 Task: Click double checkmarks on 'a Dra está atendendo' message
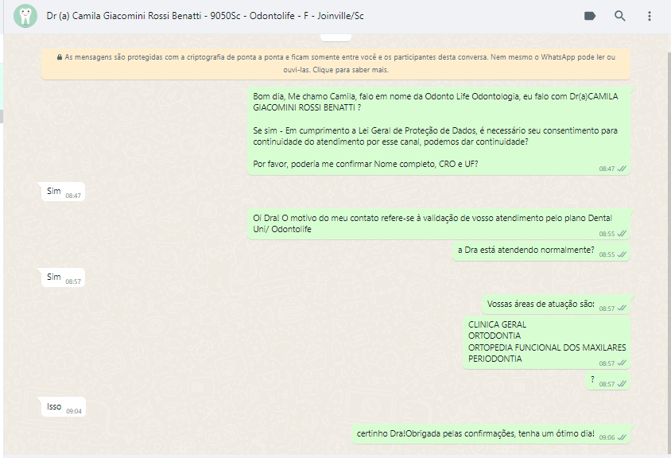point(623,254)
